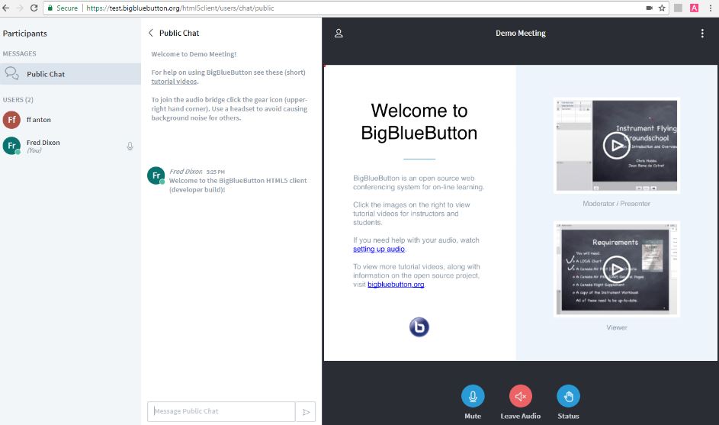Click camera icon in address bar
Viewport: 719px width, 425px height.
point(650,8)
